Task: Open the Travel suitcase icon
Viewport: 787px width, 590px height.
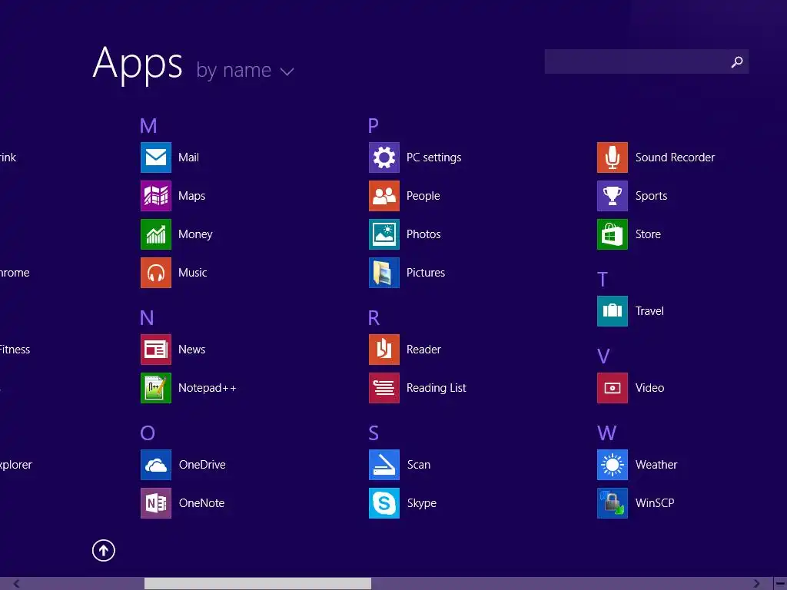Action: (613, 311)
